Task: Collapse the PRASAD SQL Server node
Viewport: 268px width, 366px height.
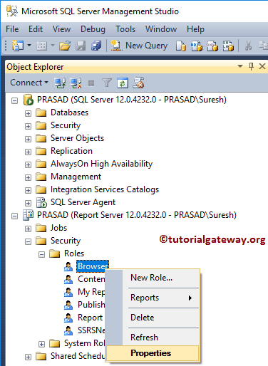Action: coord(15,100)
